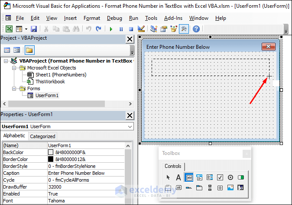Click the Controls tab in Toolbox
This screenshot has height=205, width=292.
coord(173,166)
